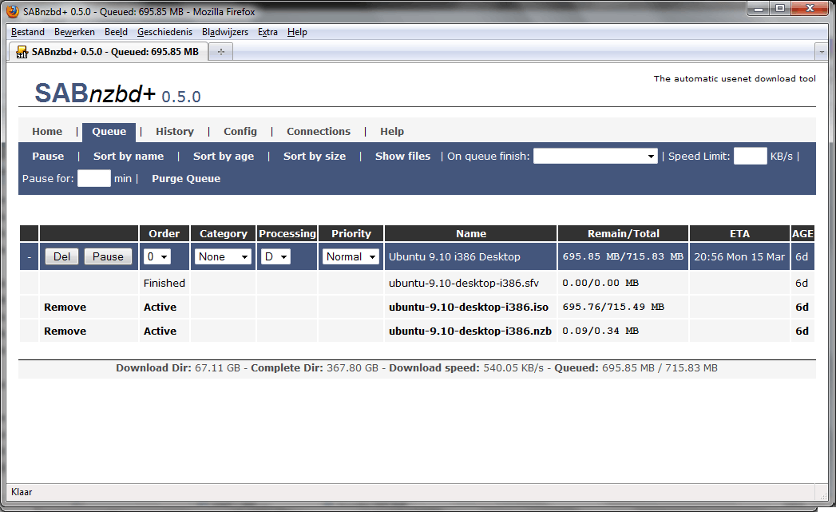Viewport: 836px width, 512px height.
Task: Open the Beeld menu
Action: point(116,32)
